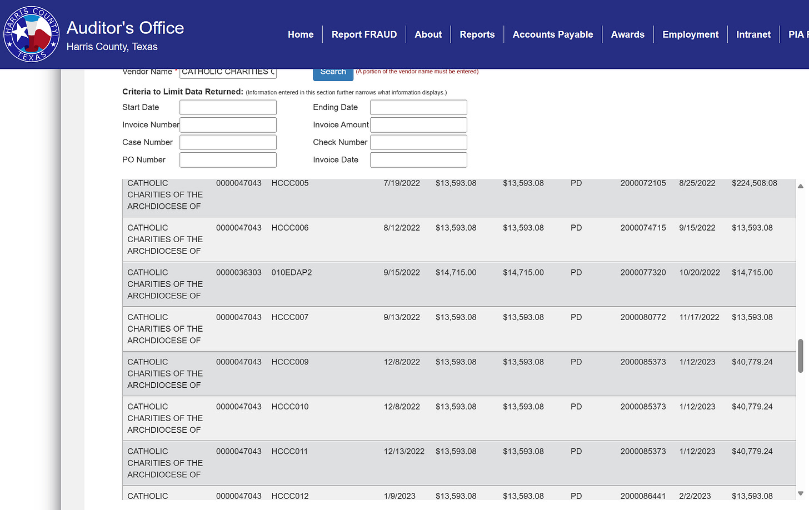The height and width of the screenshot is (510, 809).
Task: Select invoice HCCC011 cell
Action: (289, 451)
